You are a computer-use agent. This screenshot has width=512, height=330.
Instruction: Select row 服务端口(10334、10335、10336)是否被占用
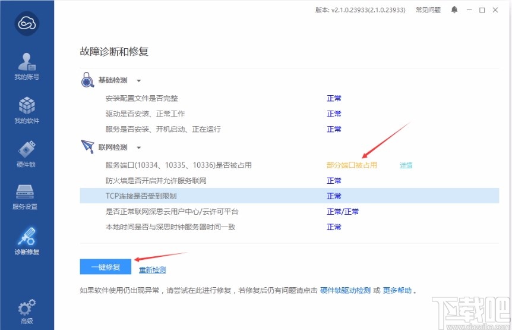(289, 165)
